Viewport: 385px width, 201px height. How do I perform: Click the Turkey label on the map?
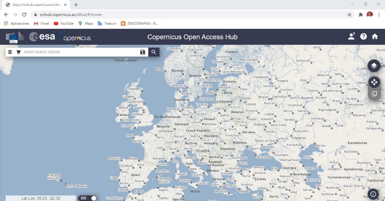click(261, 179)
